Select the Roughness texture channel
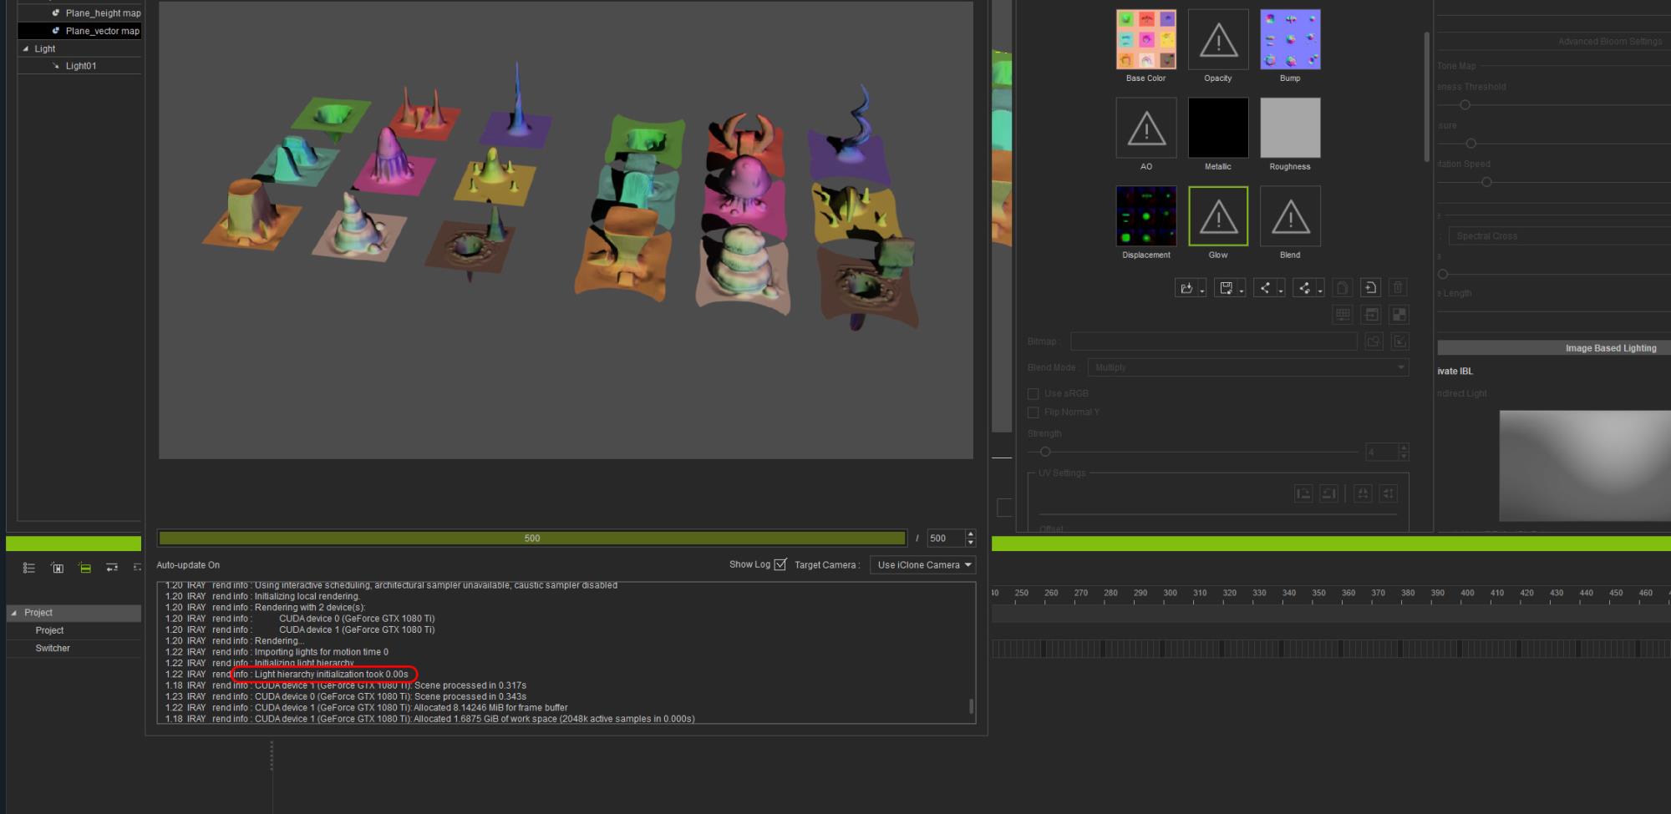Screen dimensions: 1671x814 coord(1290,128)
